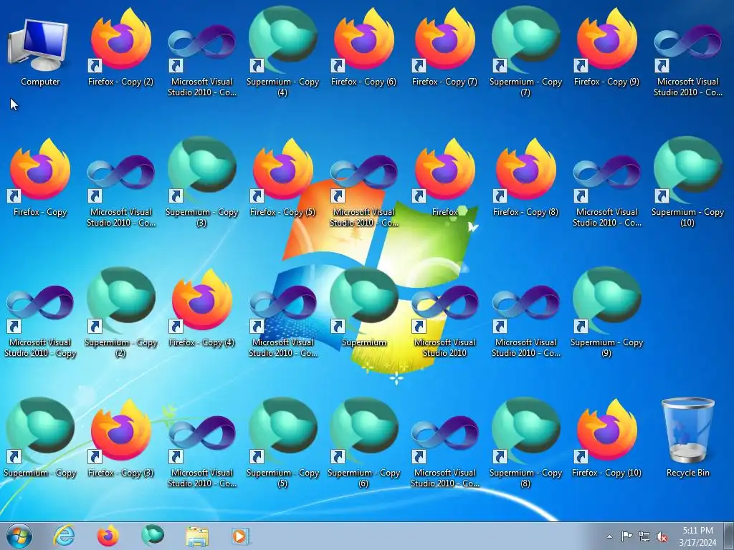The height and width of the screenshot is (550, 734).
Task: Select the Firefox - Copy (6) shortcut
Action: (x=363, y=46)
